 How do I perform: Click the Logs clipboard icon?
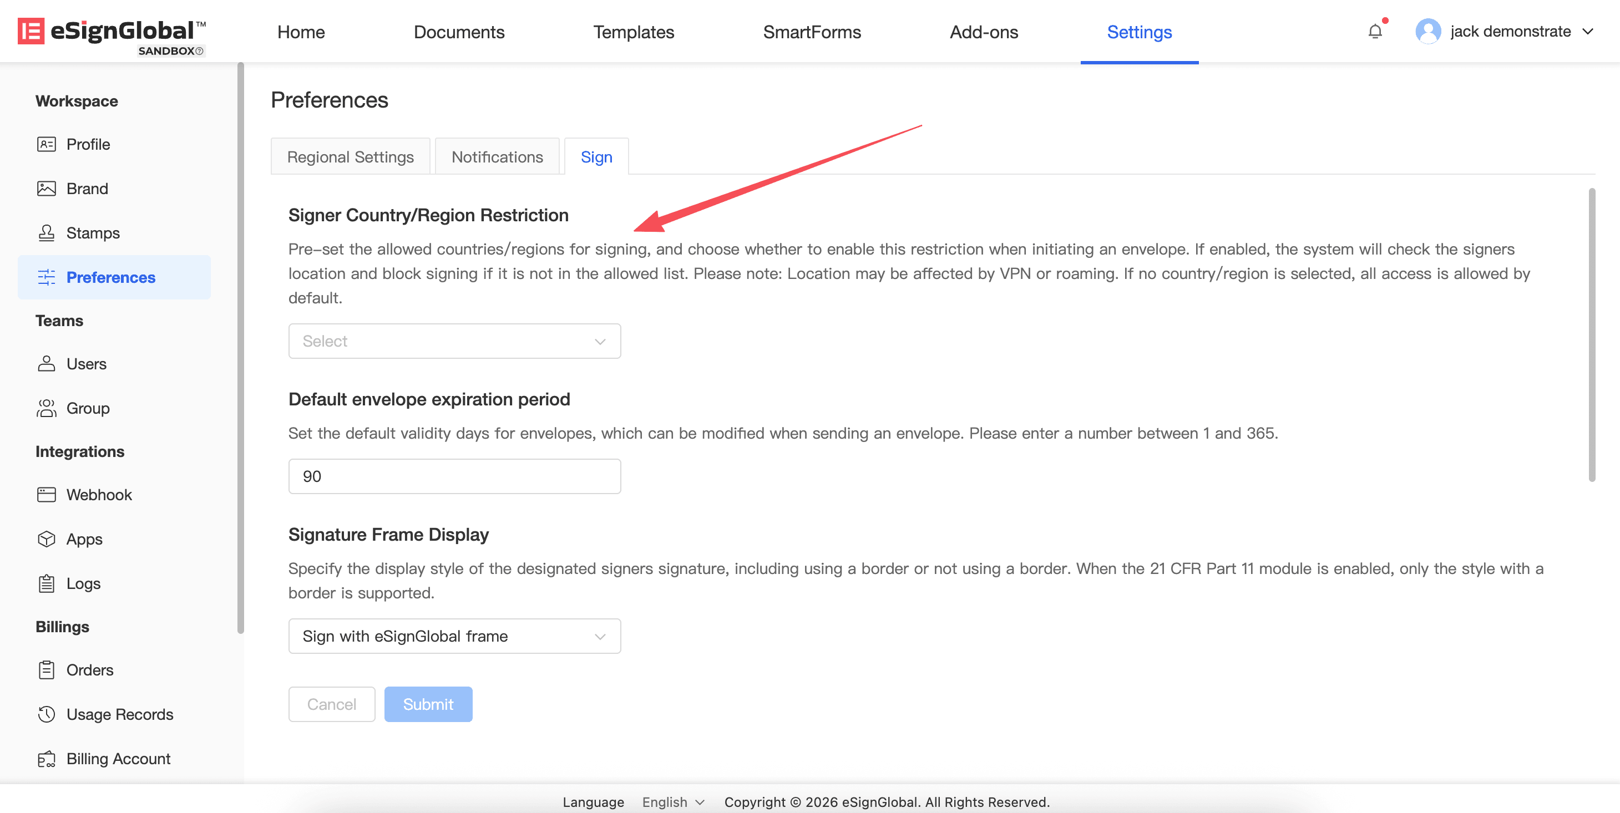(47, 583)
